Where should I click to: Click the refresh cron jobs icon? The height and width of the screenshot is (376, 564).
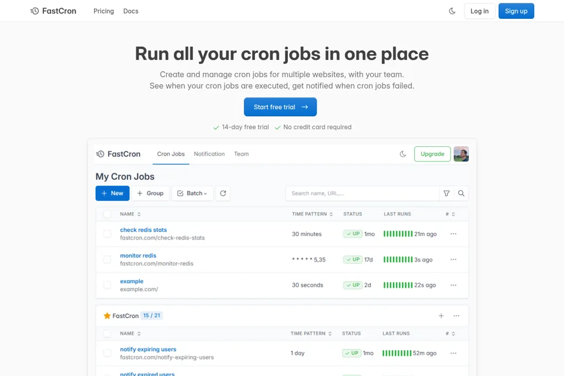(223, 193)
